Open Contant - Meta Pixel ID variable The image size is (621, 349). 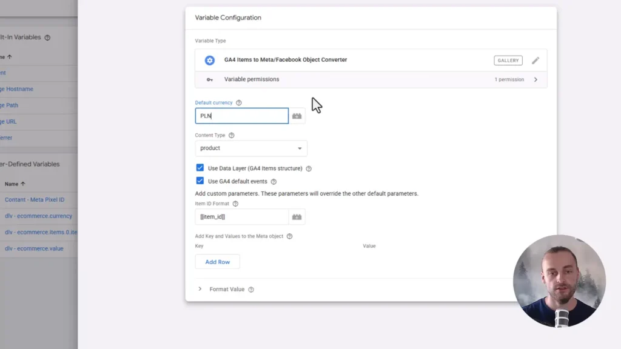35,200
